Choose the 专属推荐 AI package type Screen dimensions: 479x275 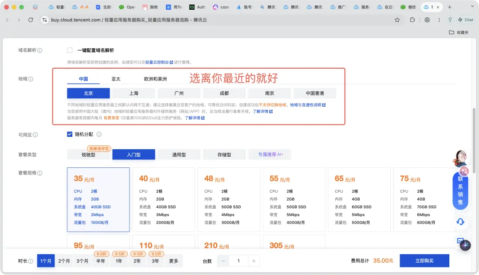click(x=270, y=154)
